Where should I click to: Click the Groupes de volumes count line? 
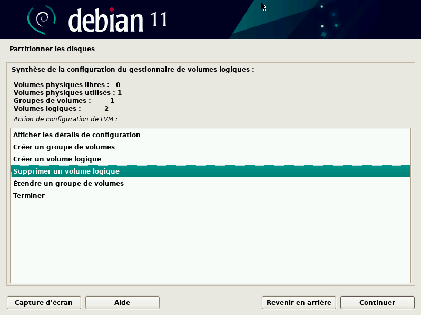[64, 100]
